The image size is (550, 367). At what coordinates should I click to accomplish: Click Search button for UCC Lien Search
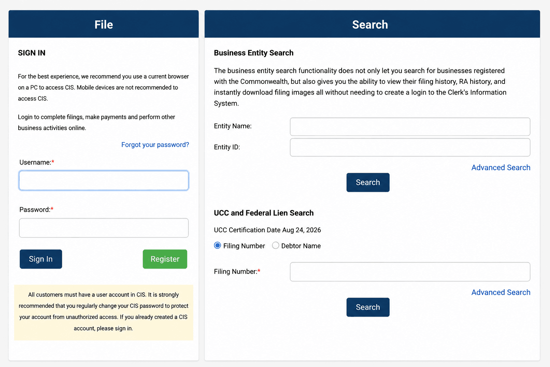tap(368, 307)
